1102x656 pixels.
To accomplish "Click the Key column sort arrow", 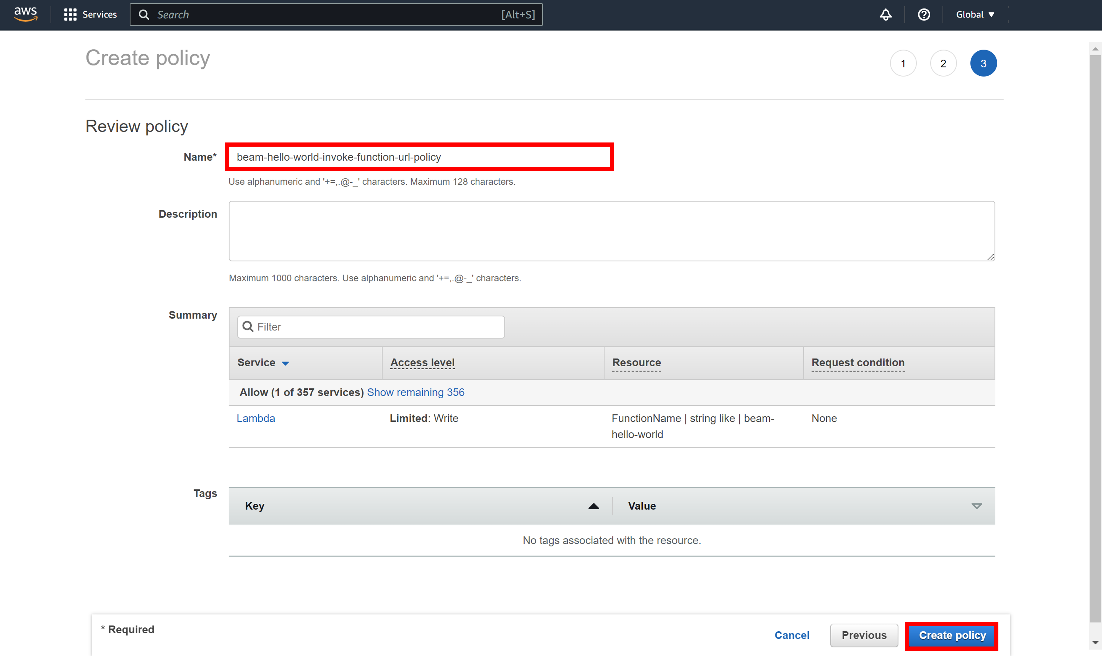I will coord(593,506).
